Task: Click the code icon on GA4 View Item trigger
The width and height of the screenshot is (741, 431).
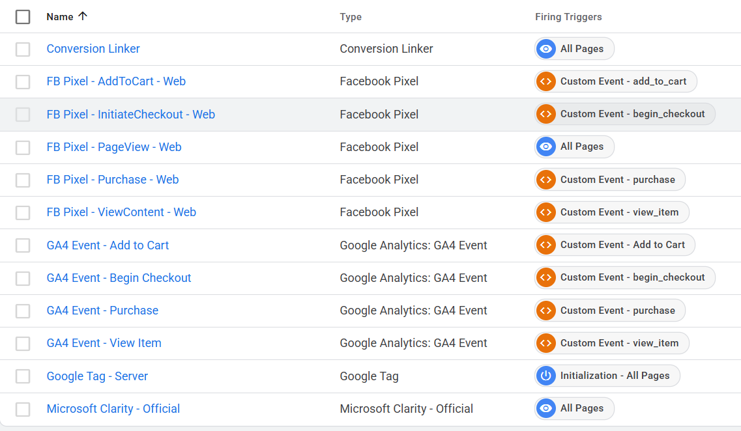Action: coord(546,343)
